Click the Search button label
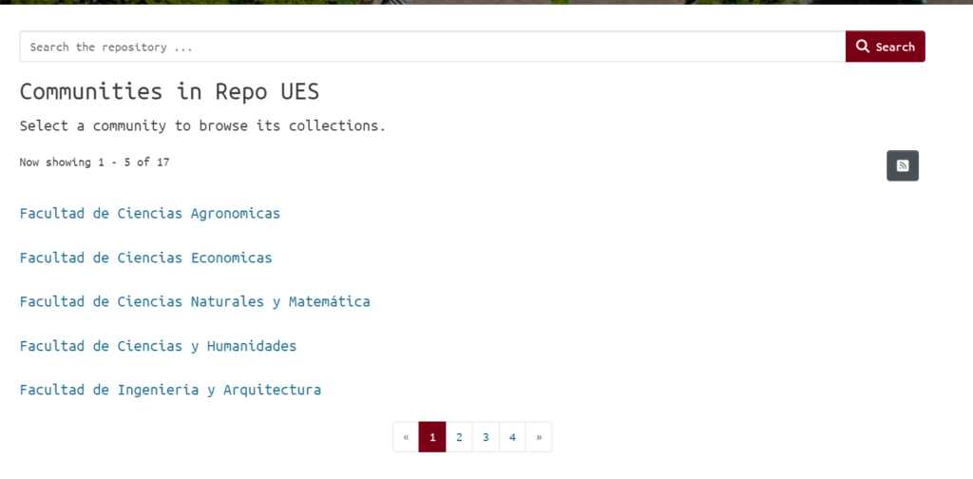Image resolution: width=973 pixels, height=479 pixels. (x=895, y=48)
